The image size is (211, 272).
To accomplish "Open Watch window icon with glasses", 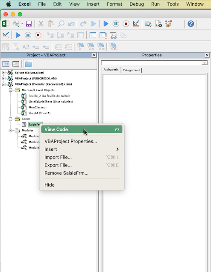I will (113, 35).
